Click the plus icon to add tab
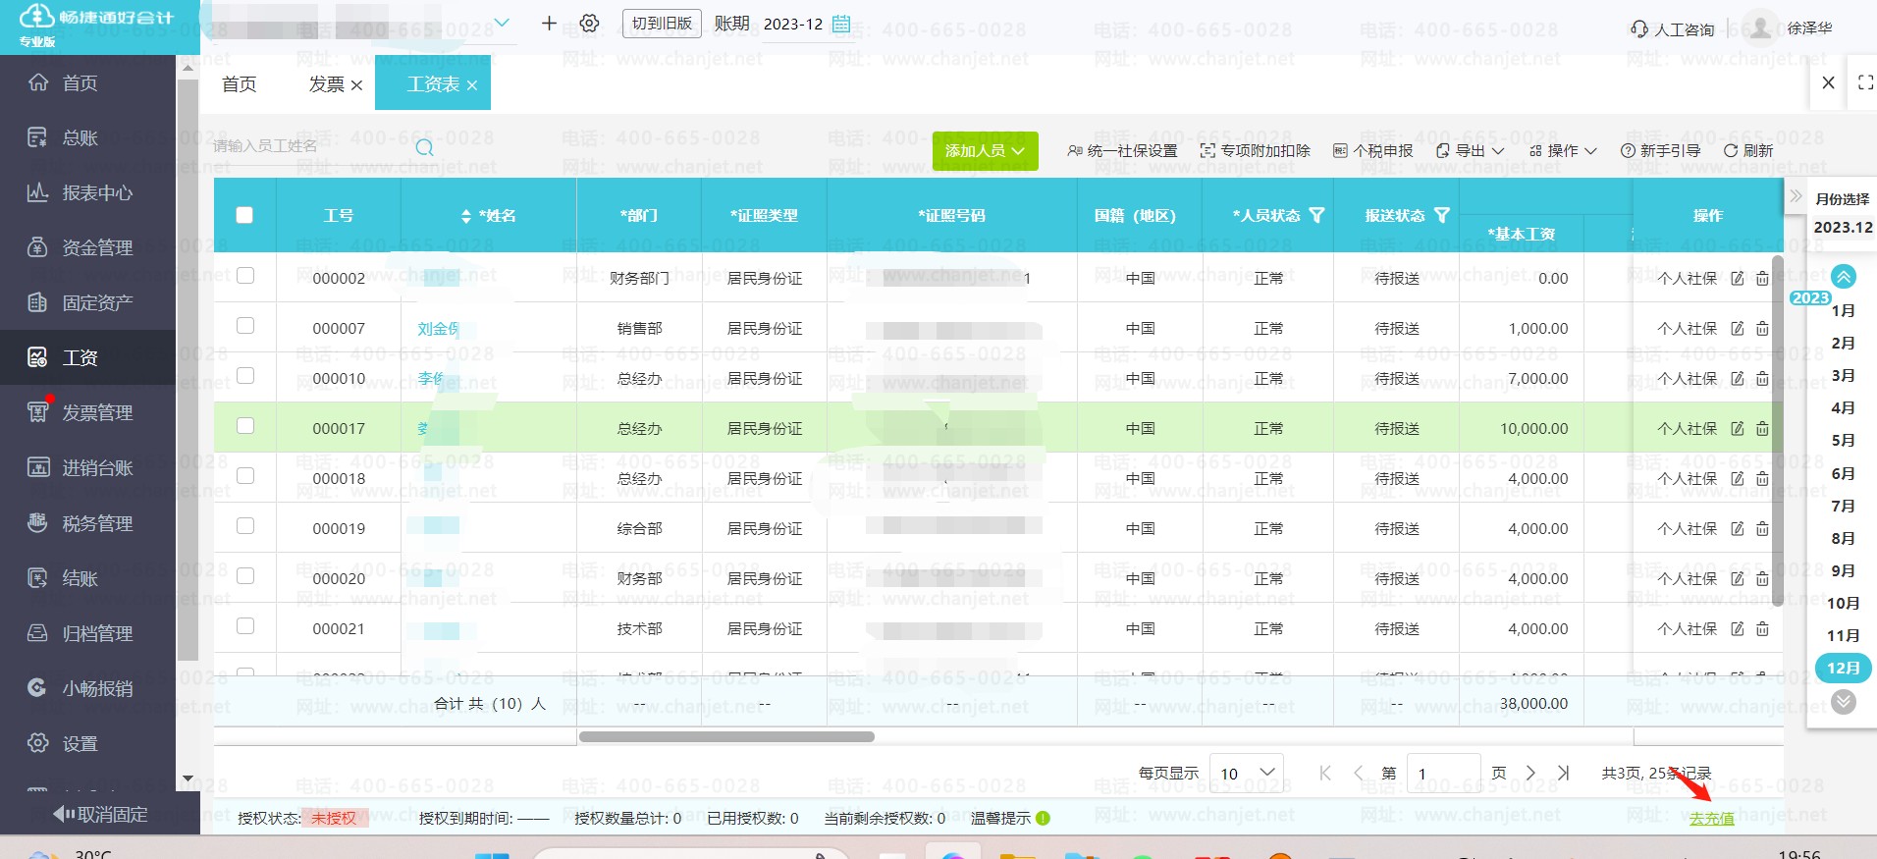The image size is (1877, 859). [549, 24]
